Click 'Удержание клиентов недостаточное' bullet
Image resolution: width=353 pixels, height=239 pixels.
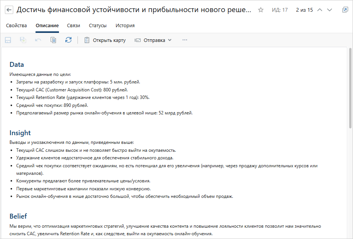coord(95,158)
